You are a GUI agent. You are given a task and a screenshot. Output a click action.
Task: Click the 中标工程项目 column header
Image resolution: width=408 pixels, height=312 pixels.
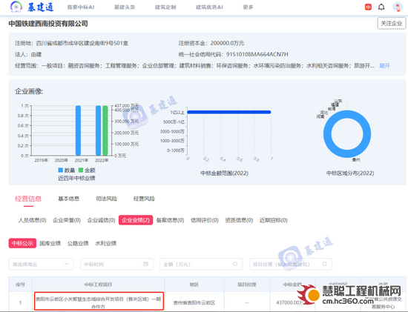click(x=99, y=285)
